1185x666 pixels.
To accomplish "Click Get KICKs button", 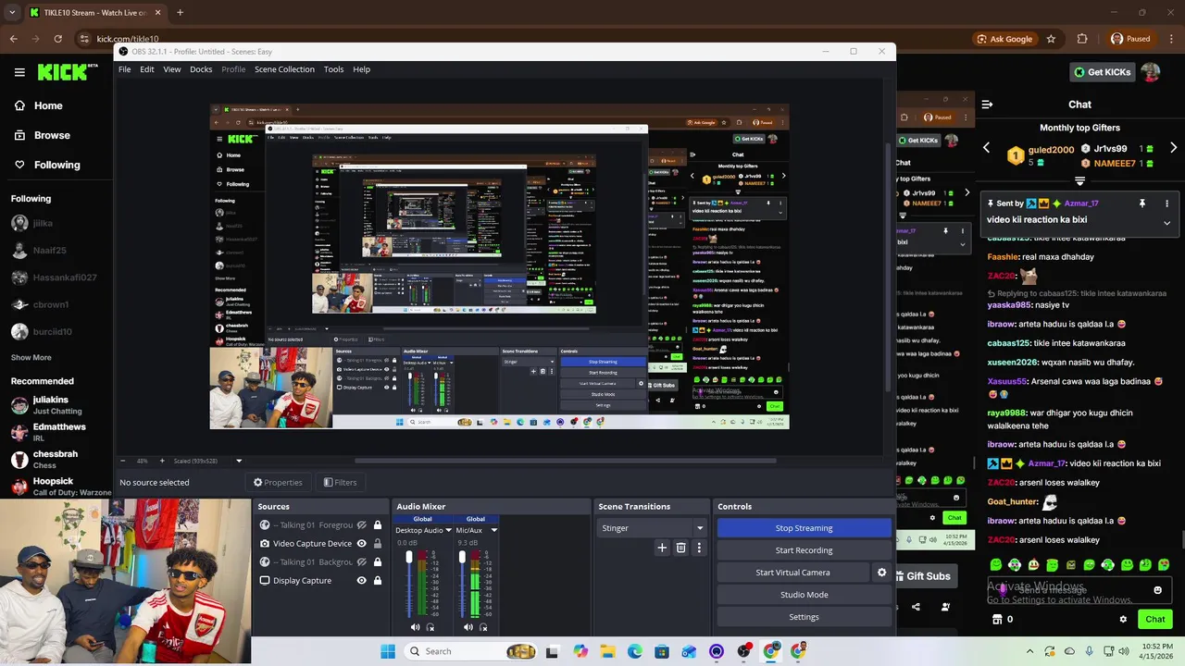I will [x=1102, y=72].
